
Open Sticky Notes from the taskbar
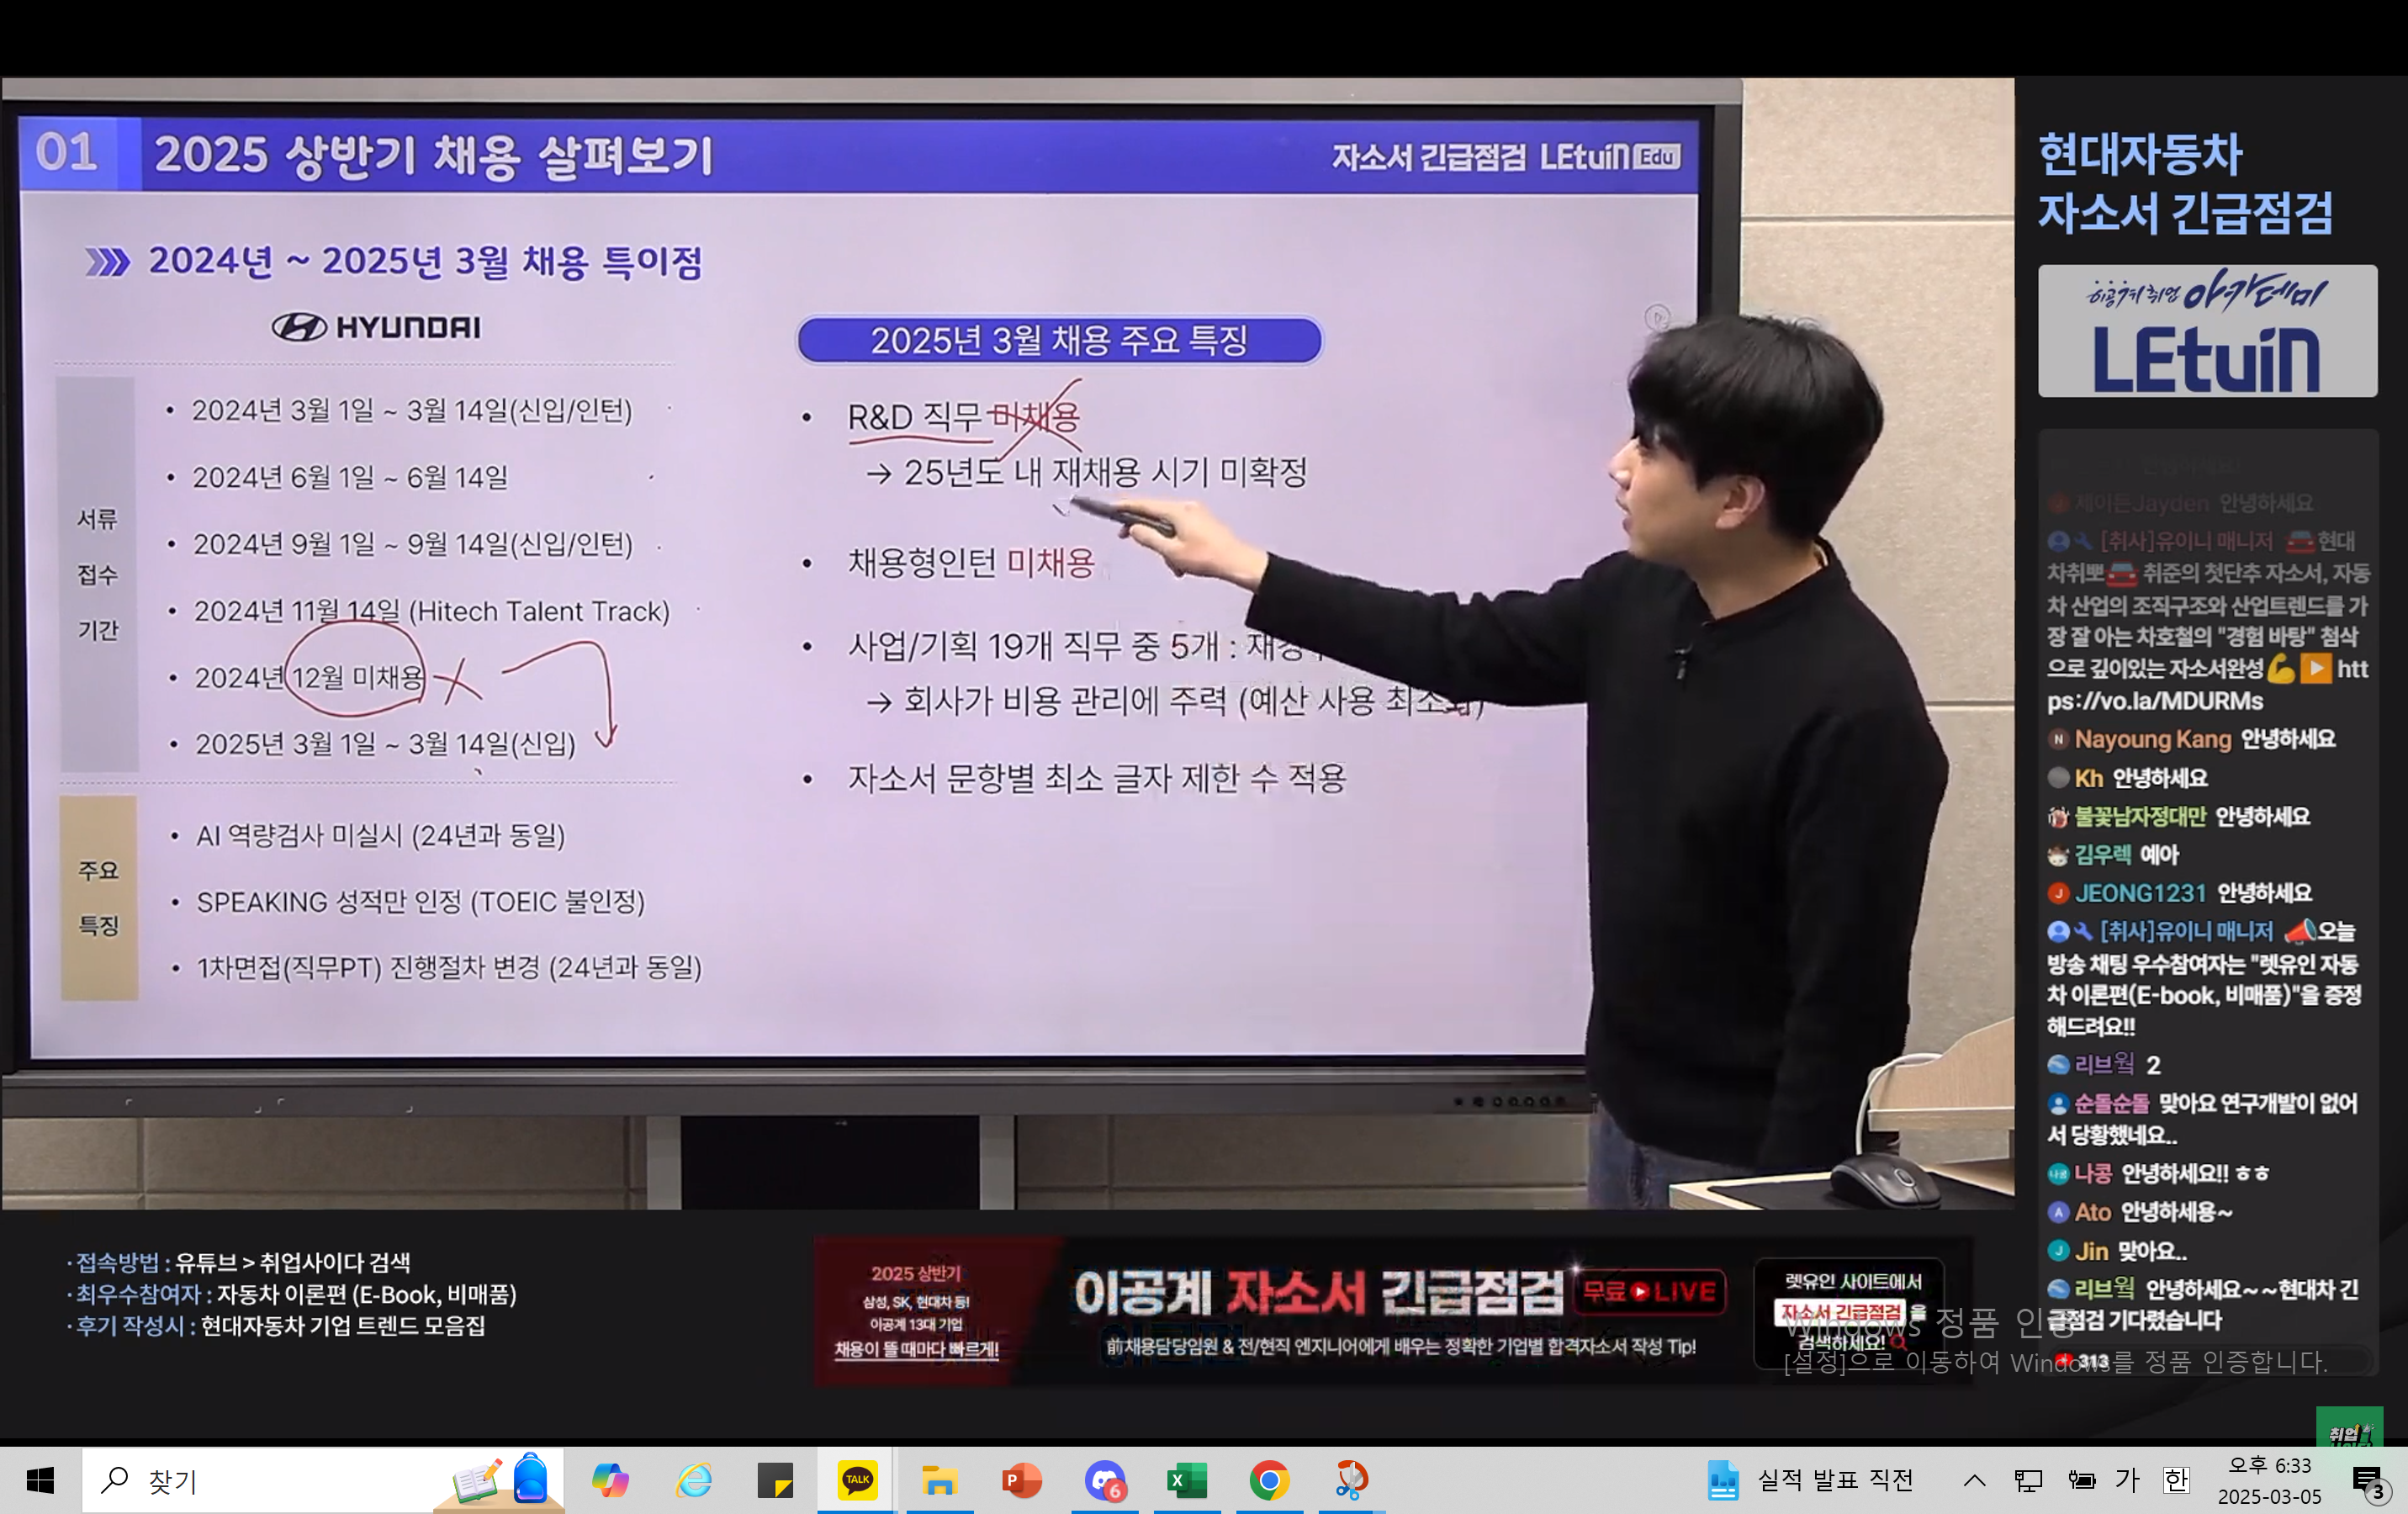pyautogui.click(x=775, y=1480)
